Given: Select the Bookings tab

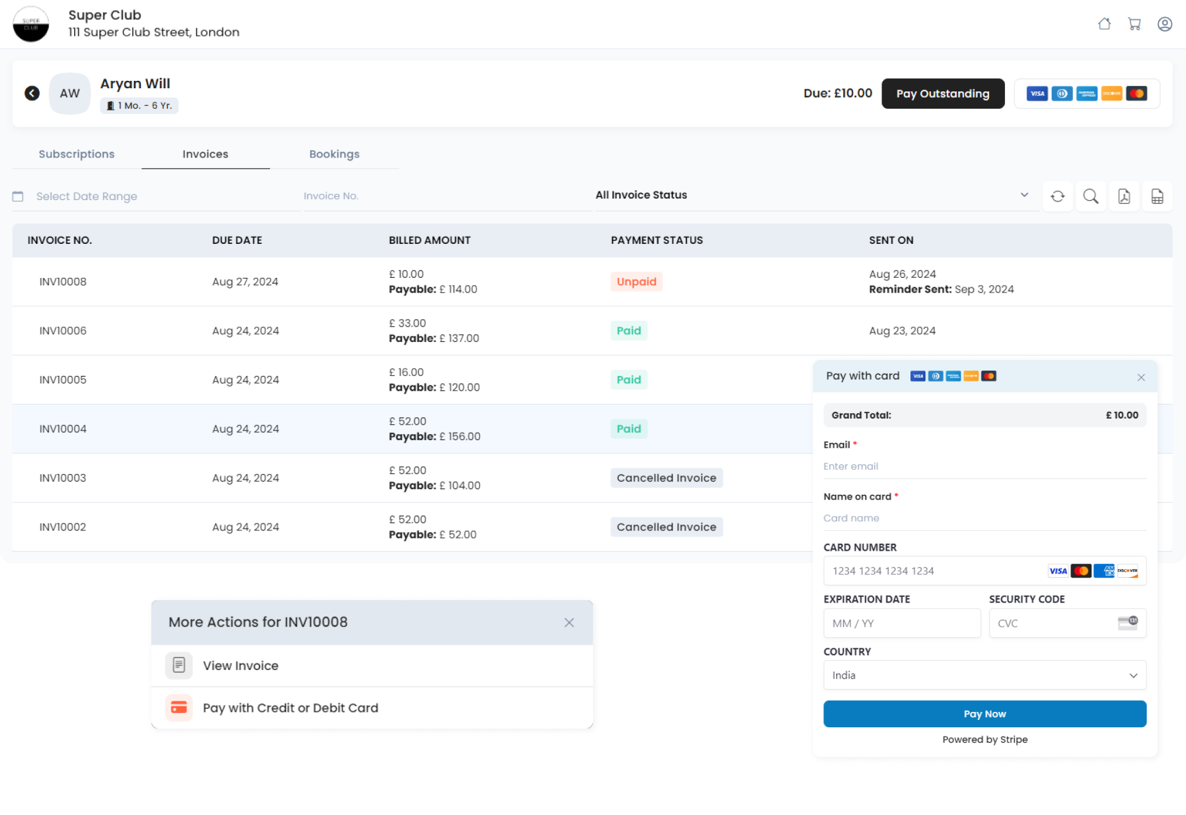Looking at the screenshot, I should click(334, 154).
